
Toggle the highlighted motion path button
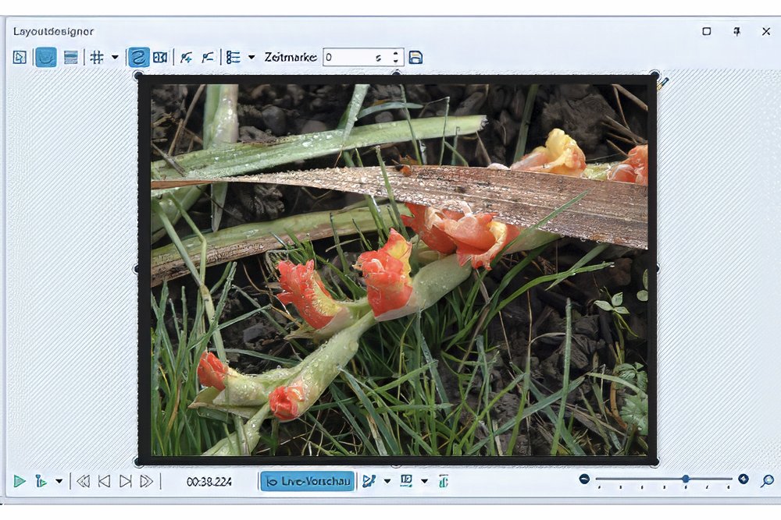(139, 57)
